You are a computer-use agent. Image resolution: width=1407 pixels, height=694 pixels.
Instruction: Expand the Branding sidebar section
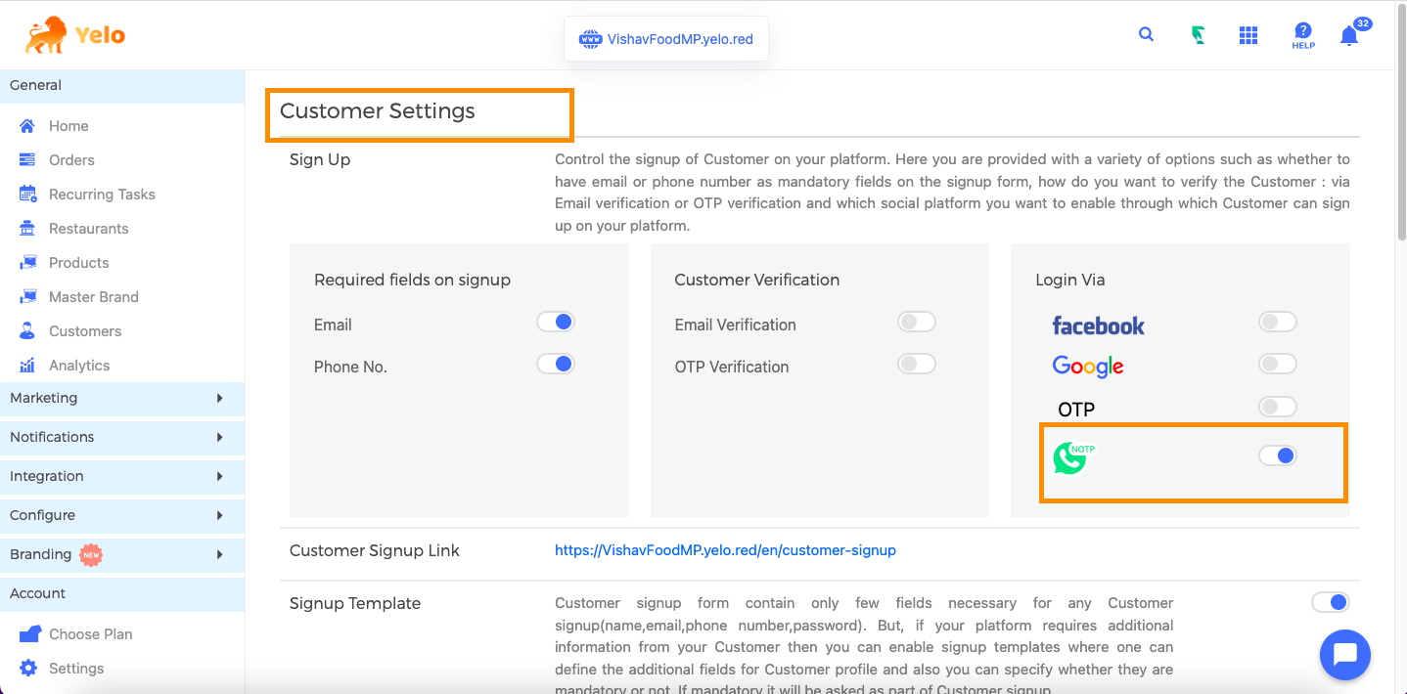pos(122,554)
